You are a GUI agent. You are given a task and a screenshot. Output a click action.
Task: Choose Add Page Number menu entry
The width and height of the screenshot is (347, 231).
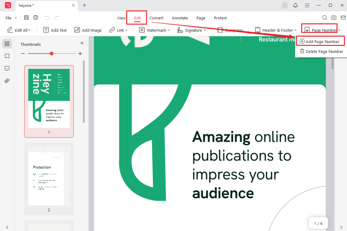click(320, 41)
